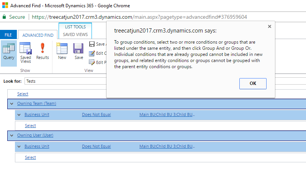Expand the Owning Team (Team) chevron

coord(12,104)
